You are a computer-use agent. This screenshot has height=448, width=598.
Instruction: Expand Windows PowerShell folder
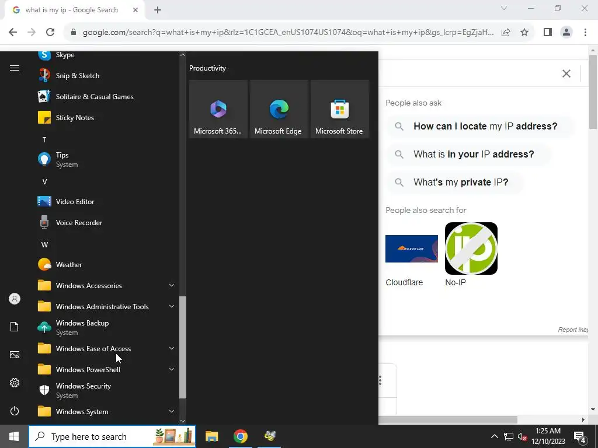click(106, 369)
